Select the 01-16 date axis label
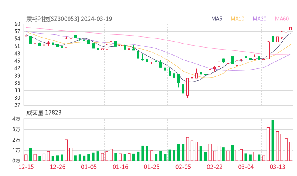Image resolution: width=297 pixels, height=176 pixels. point(120,167)
